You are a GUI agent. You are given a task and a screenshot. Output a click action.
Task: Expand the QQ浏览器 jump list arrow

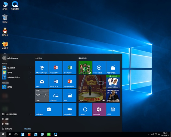pyautogui.click(x=30, y=68)
